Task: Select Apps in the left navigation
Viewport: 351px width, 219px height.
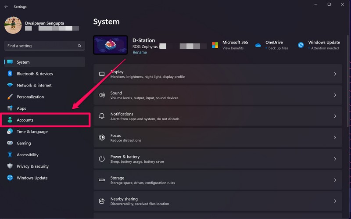Action: pyautogui.click(x=21, y=108)
